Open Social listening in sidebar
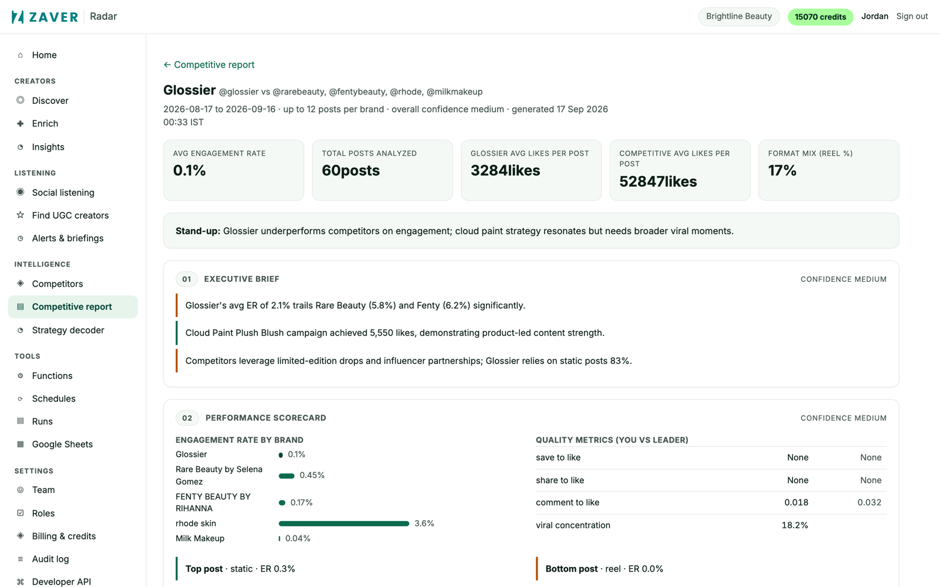The width and height of the screenshot is (940, 587). pos(73,193)
